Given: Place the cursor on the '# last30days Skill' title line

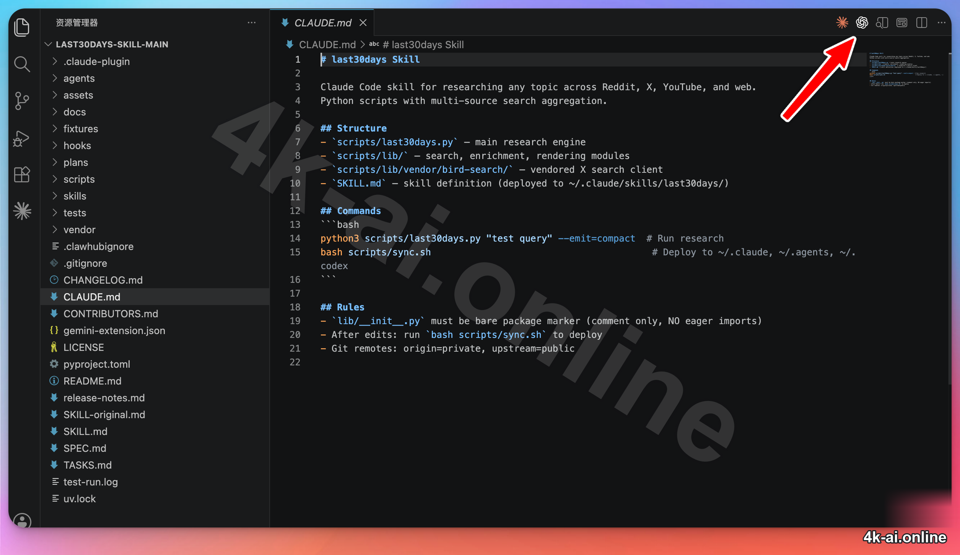Looking at the screenshot, I should [x=370, y=60].
